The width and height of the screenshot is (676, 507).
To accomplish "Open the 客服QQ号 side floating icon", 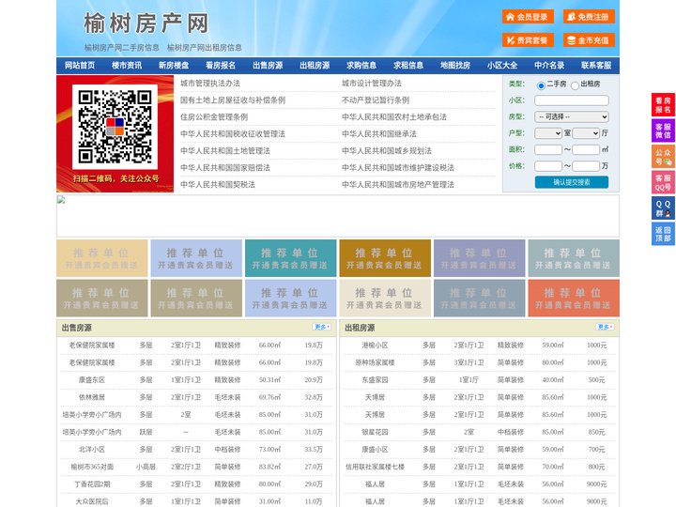I will (x=663, y=182).
